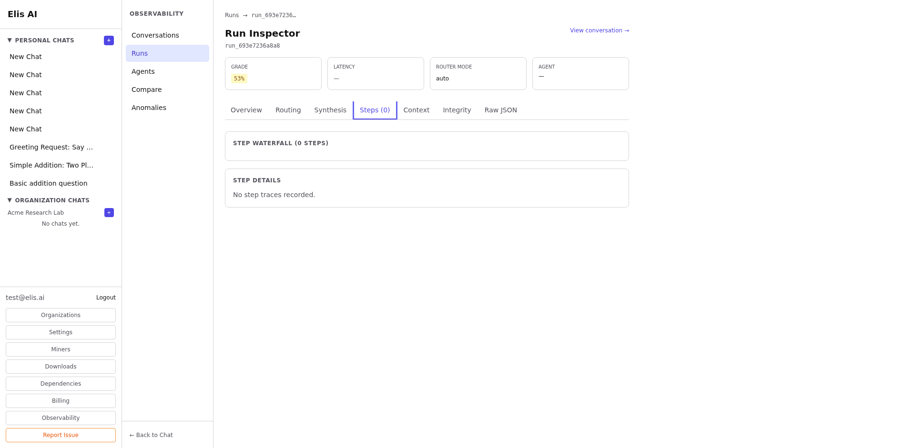Click the 53% grade badge

pyautogui.click(x=239, y=79)
